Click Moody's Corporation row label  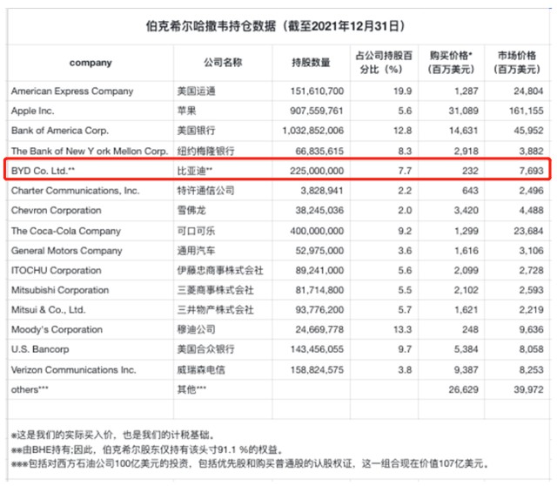57,329
